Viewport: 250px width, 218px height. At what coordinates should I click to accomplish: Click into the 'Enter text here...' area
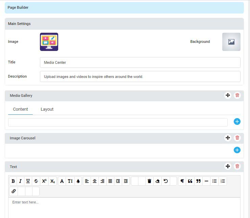124,208
